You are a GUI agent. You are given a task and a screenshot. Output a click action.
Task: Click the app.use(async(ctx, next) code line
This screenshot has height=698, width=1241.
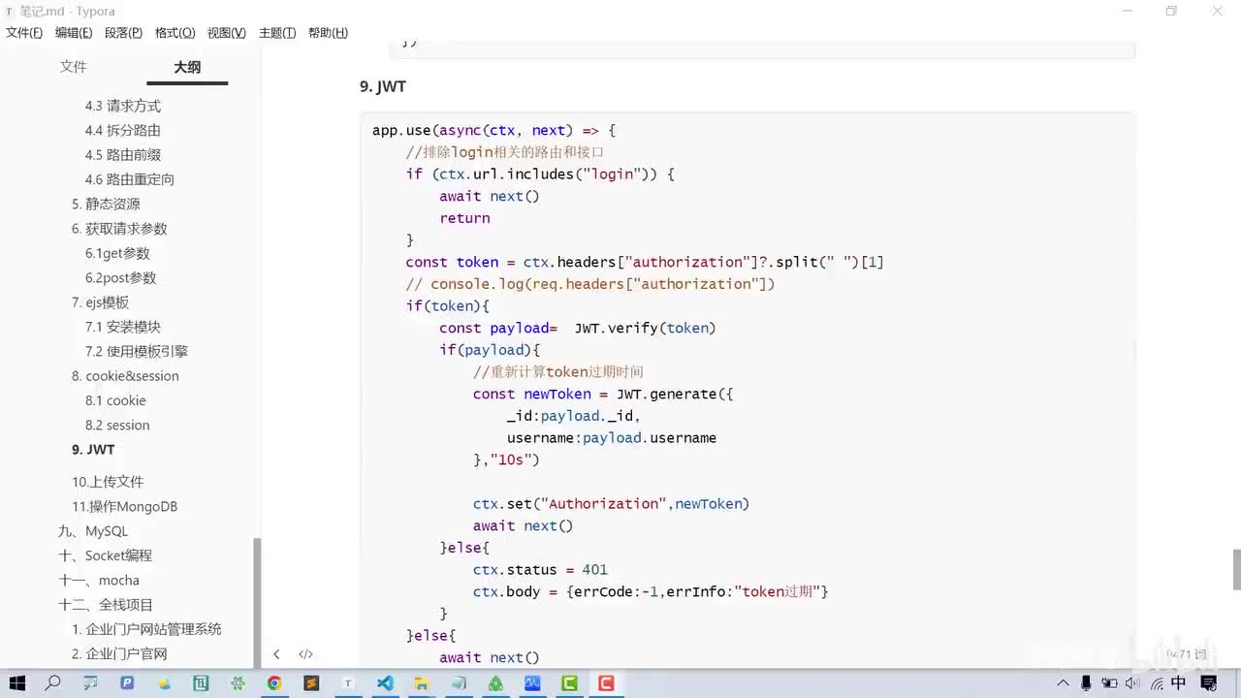coord(493,130)
